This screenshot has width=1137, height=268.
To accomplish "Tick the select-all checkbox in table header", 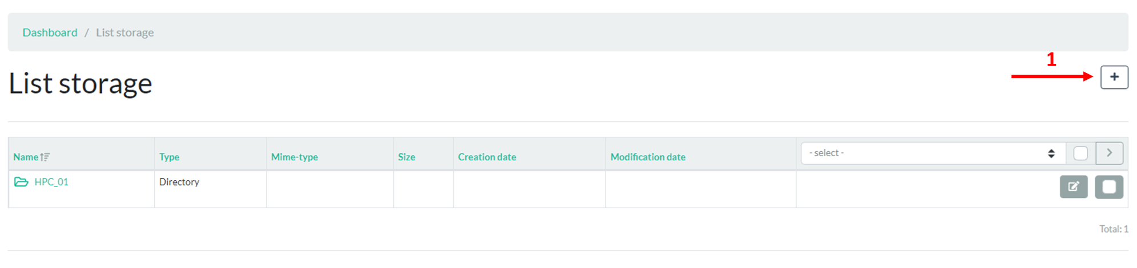I will tap(1080, 153).
